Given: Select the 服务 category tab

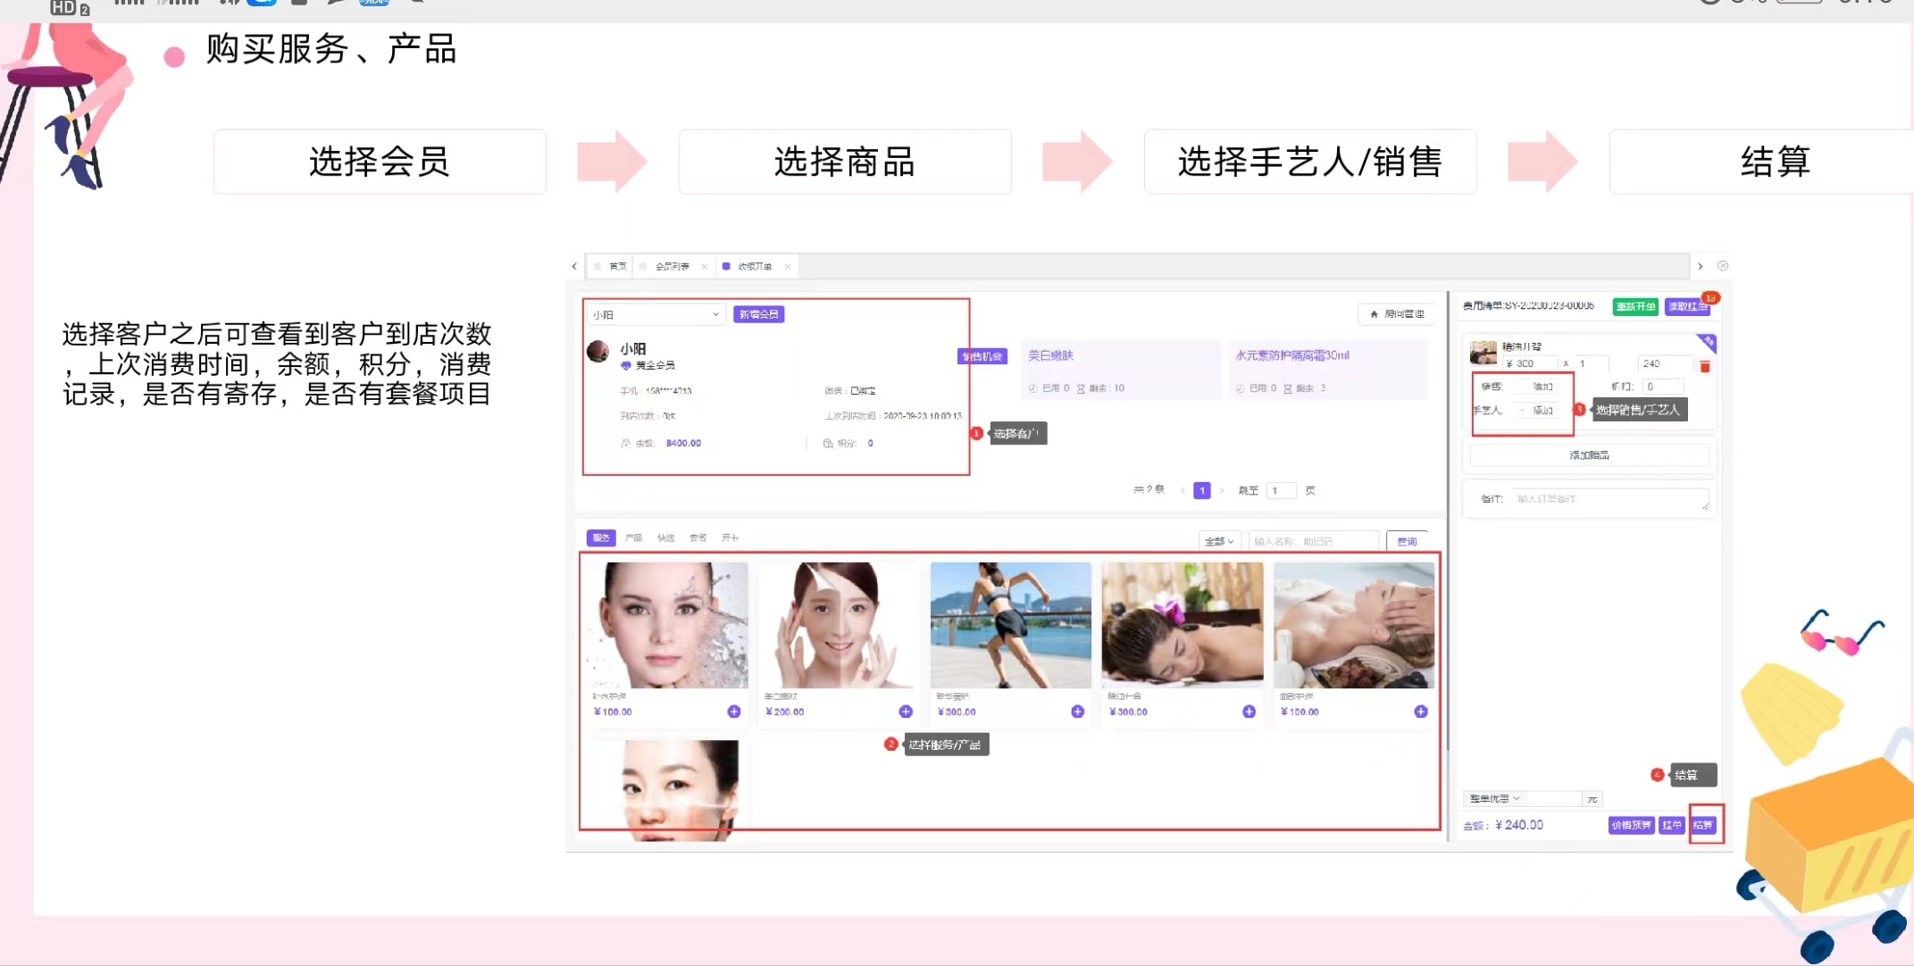Looking at the screenshot, I should pos(601,537).
